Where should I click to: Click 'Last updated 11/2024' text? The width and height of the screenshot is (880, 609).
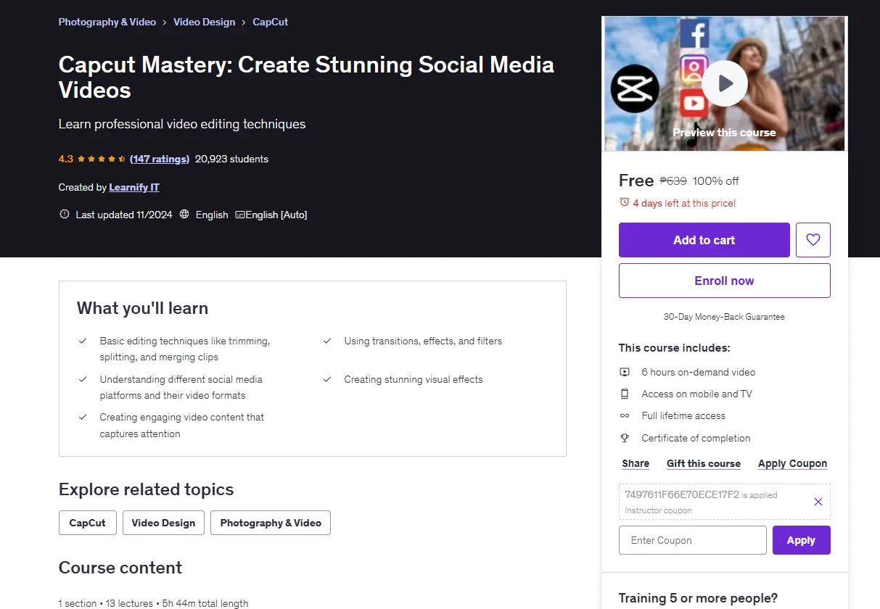[x=124, y=215]
